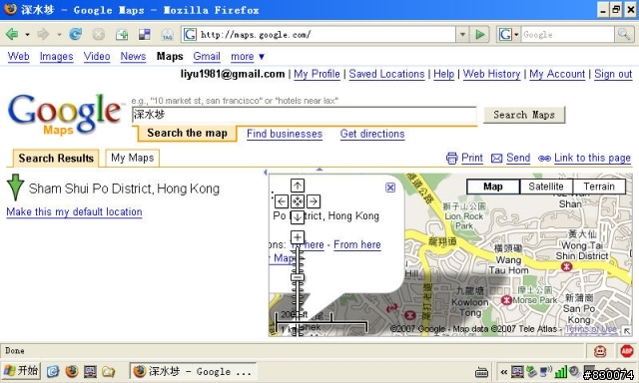Close the map info window

point(390,188)
